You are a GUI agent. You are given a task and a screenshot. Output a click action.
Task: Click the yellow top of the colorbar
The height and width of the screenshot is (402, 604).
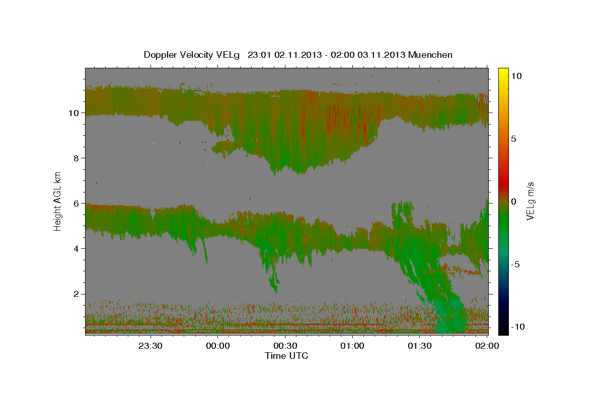point(503,73)
